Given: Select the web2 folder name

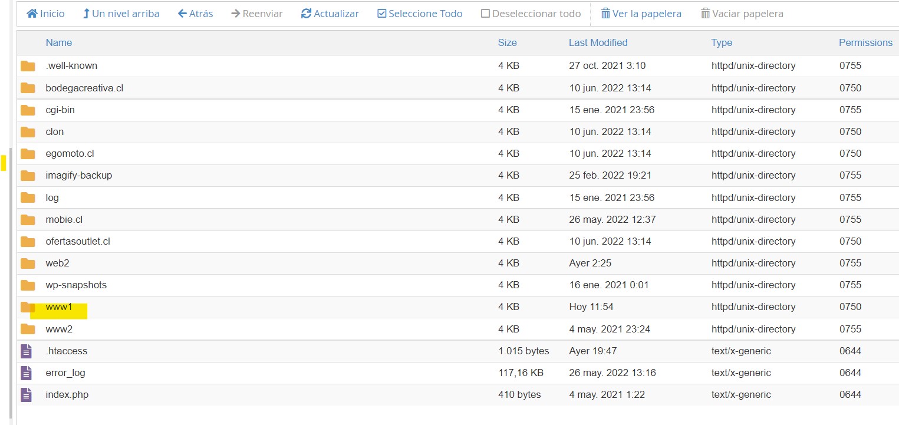Looking at the screenshot, I should 58,263.
